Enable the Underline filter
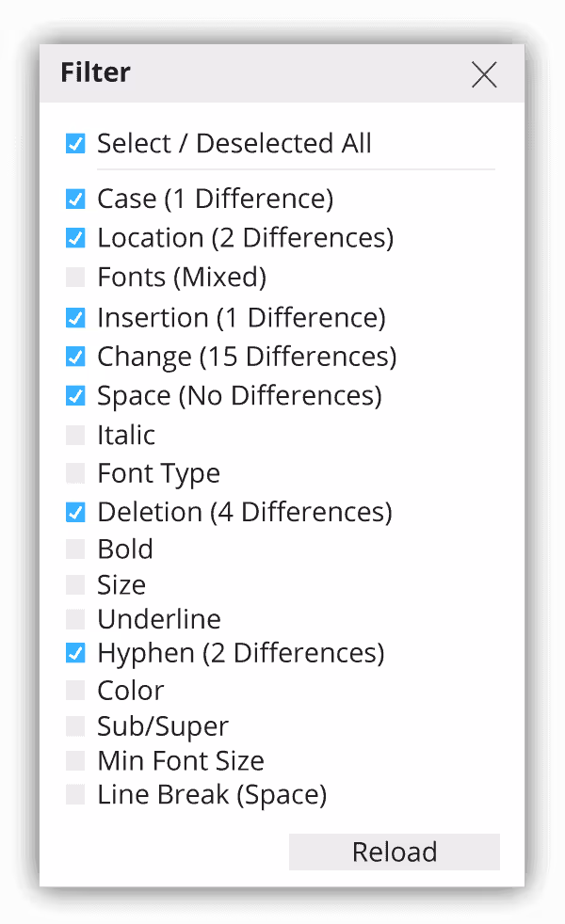This screenshot has height=924, width=565. [75, 618]
